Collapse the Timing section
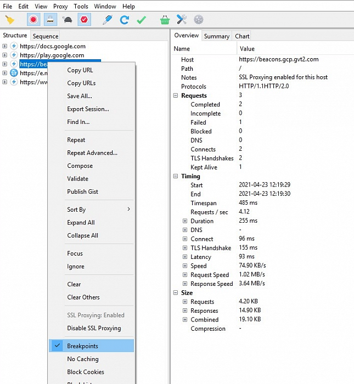The image size is (354, 384). pyautogui.click(x=176, y=176)
